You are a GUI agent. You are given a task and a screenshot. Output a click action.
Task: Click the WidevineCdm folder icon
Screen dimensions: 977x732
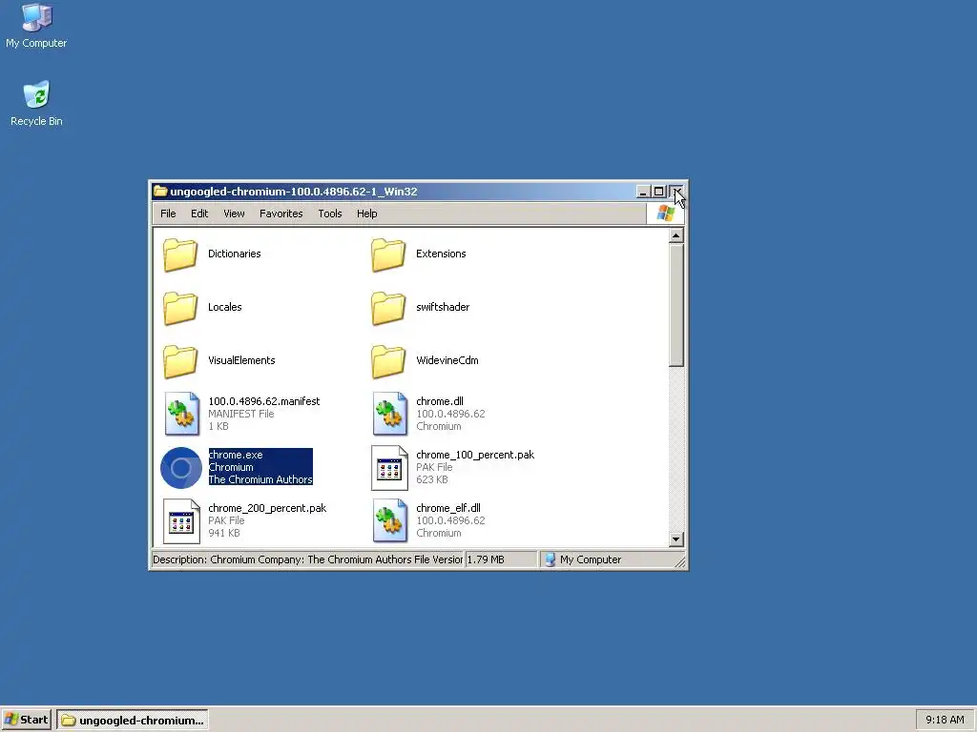389,361
